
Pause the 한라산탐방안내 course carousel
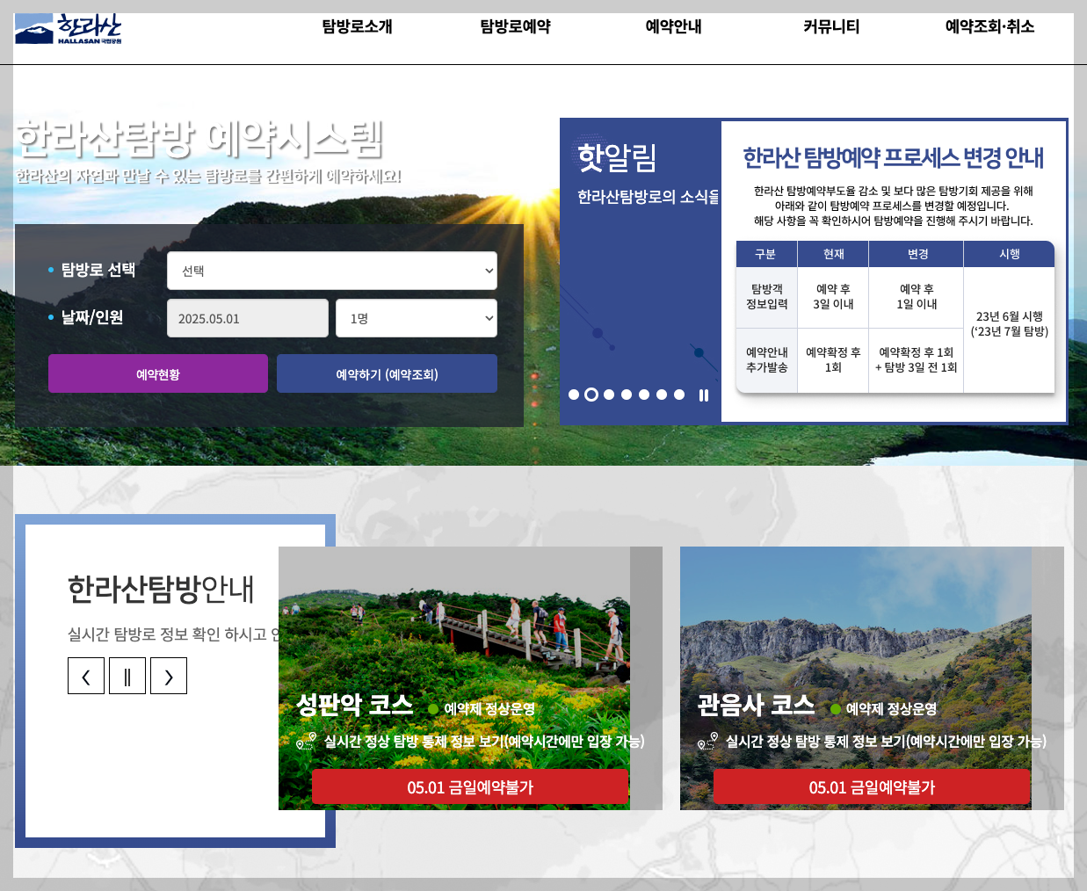coord(127,675)
